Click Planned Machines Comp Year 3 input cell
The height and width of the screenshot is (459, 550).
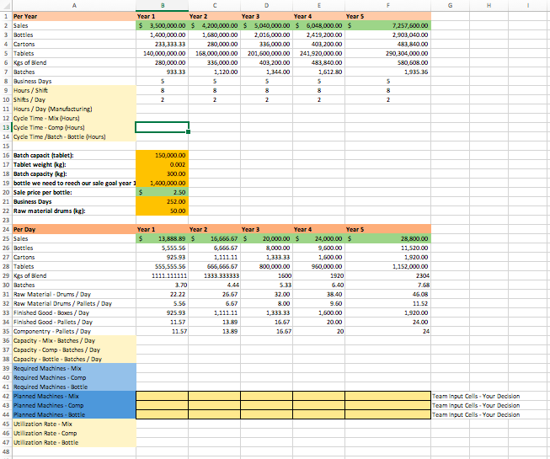(x=267, y=405)
